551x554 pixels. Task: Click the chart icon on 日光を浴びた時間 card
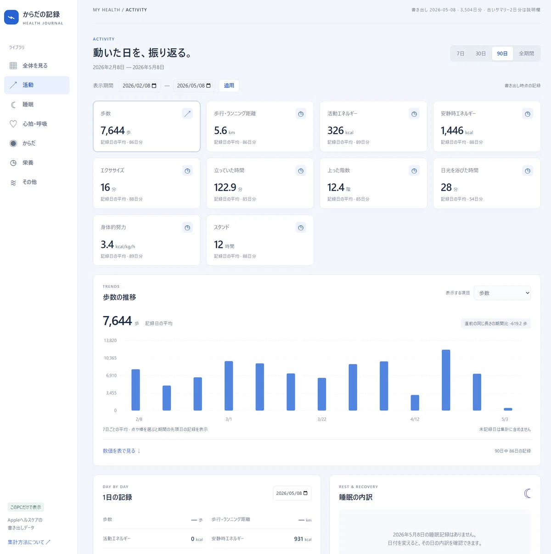(528, 171)
